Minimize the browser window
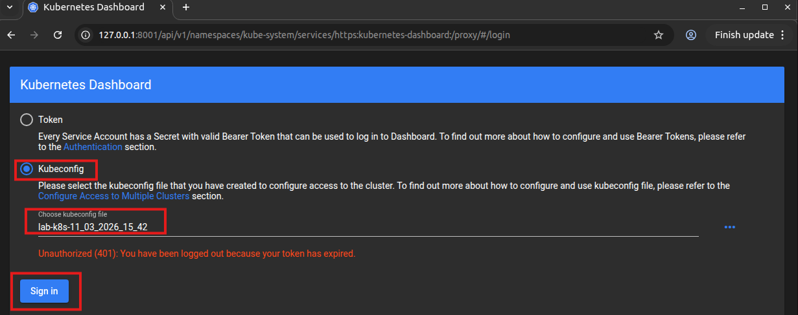Image resolution: width=798 pixels, height=315 pixels. coord(741,7)
